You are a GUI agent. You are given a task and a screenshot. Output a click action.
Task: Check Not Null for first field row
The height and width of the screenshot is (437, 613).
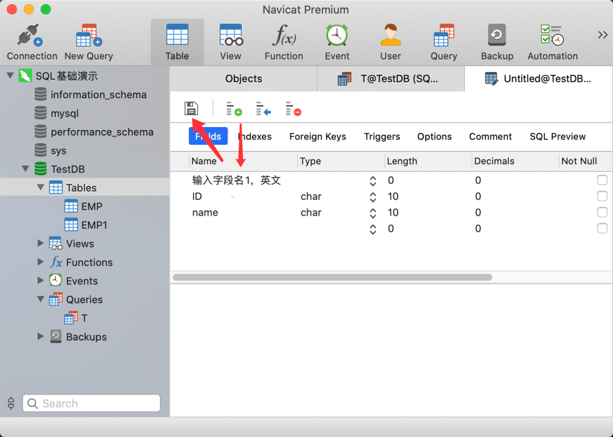point(602,180)
